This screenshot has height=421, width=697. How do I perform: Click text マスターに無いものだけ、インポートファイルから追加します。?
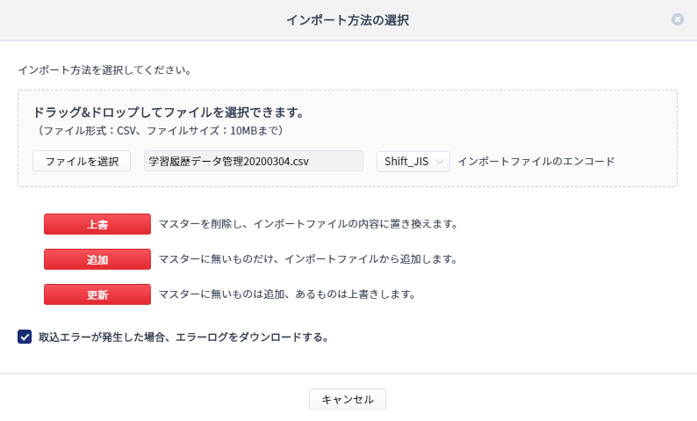point(308,259)
